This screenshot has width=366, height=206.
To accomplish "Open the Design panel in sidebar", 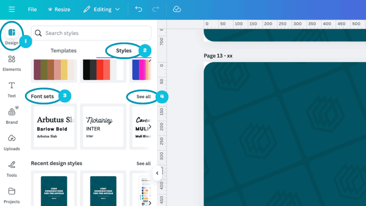I will (x=12, y=35).
